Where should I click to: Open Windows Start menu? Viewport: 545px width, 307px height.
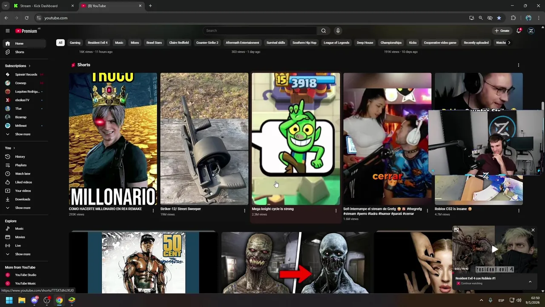tap(9, 300)
